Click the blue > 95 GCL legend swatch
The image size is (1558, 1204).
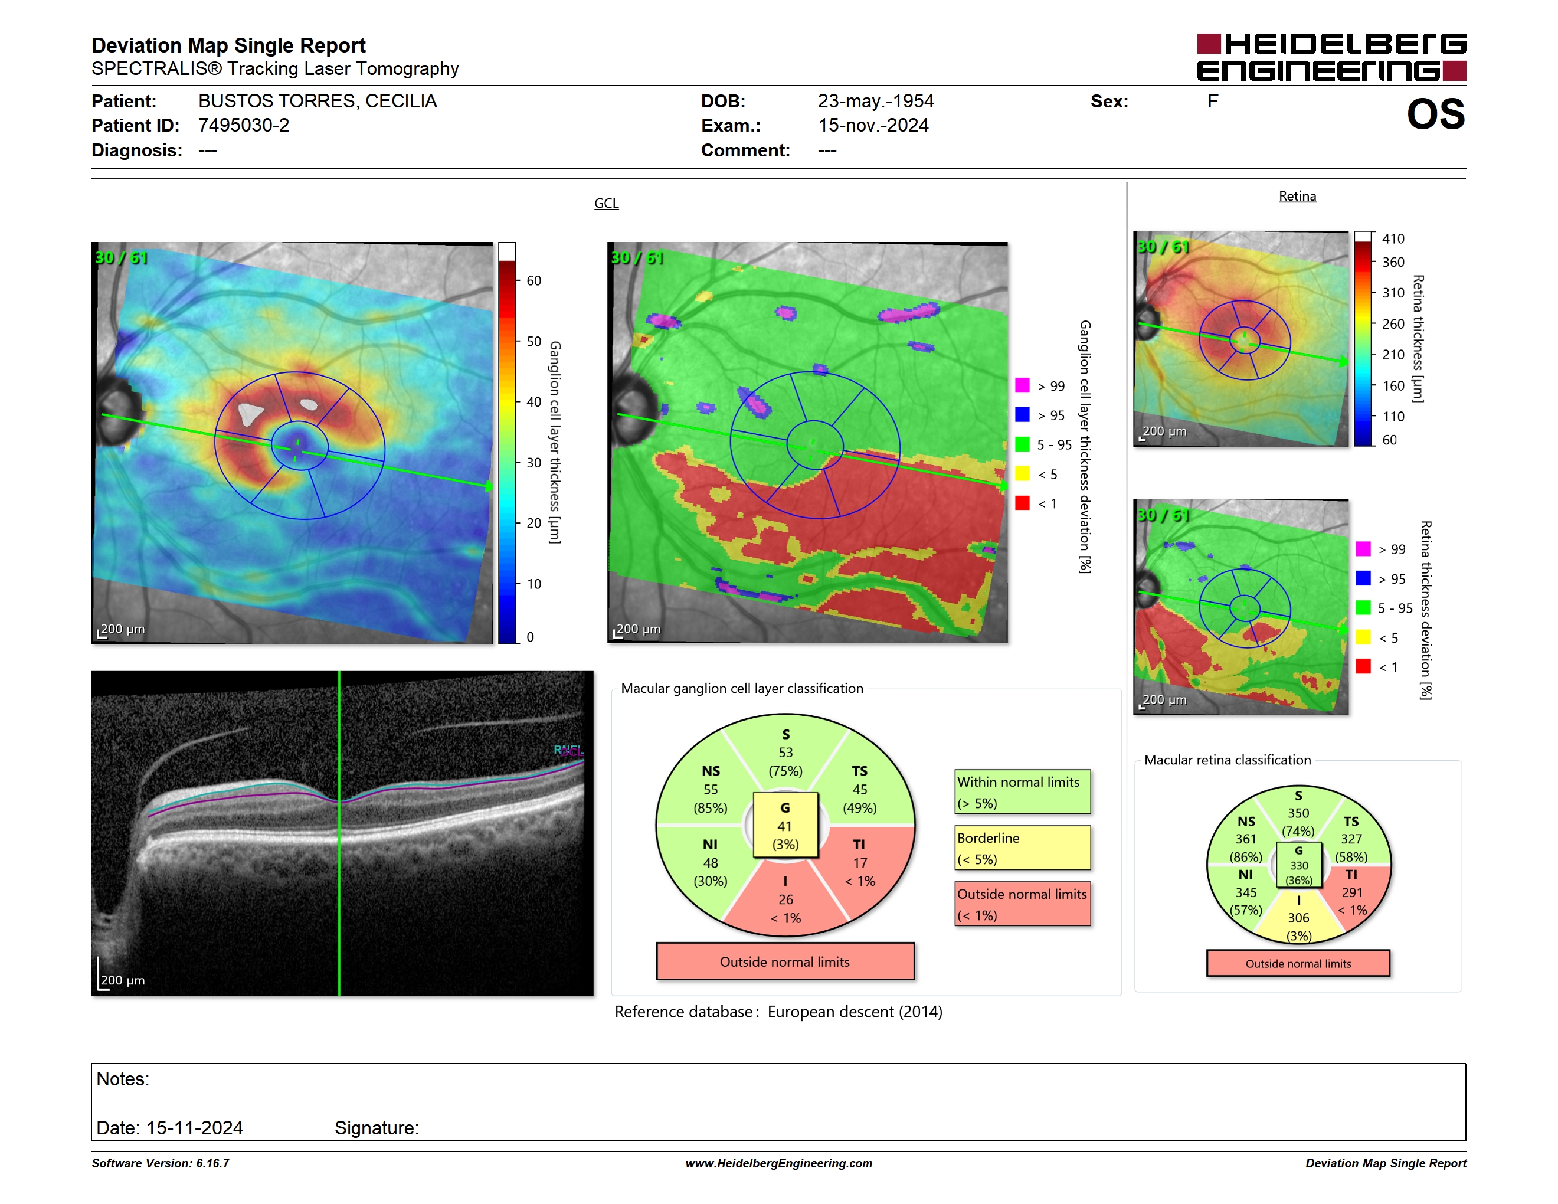pos(1022,414)
